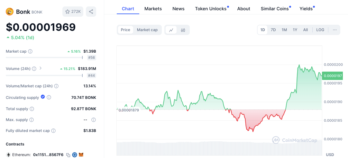Image resolution: width=348 pixels, height=158 pixels.
Task: Add Bonk to watchlist with star button
Action: (73, 12)
